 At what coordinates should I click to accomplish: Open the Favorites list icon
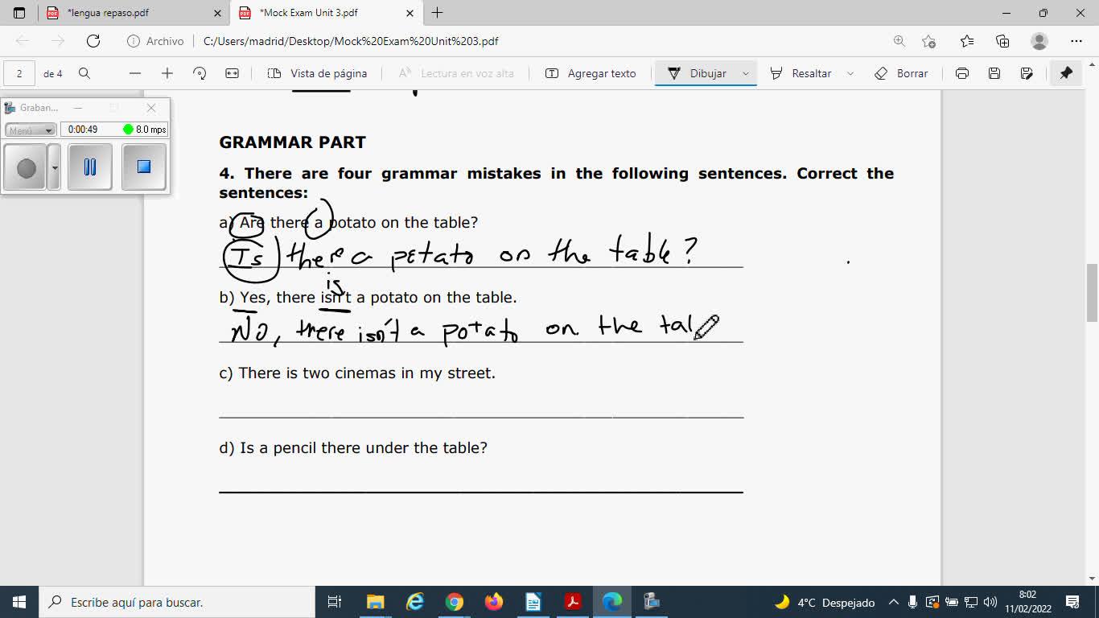coord(967,41)
